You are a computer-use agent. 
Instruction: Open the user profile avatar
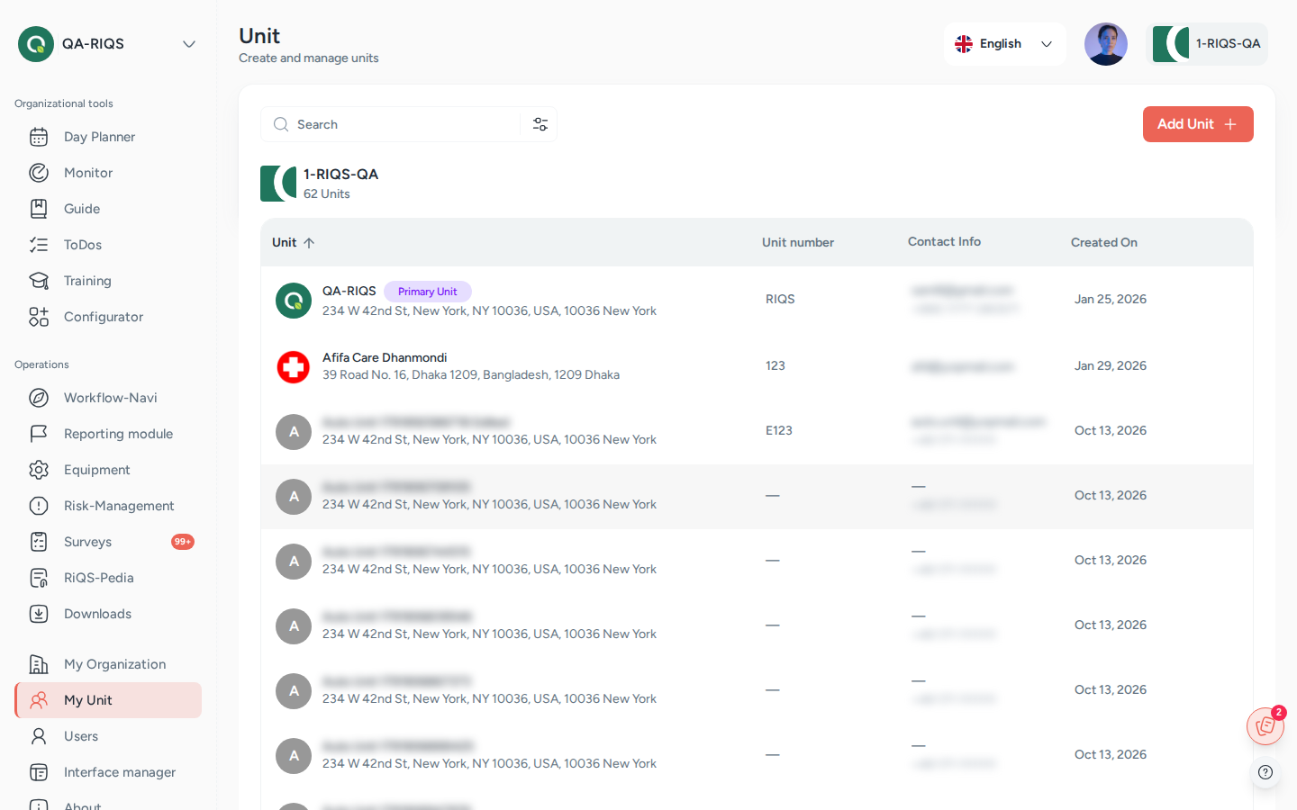tap(1106, 44)
